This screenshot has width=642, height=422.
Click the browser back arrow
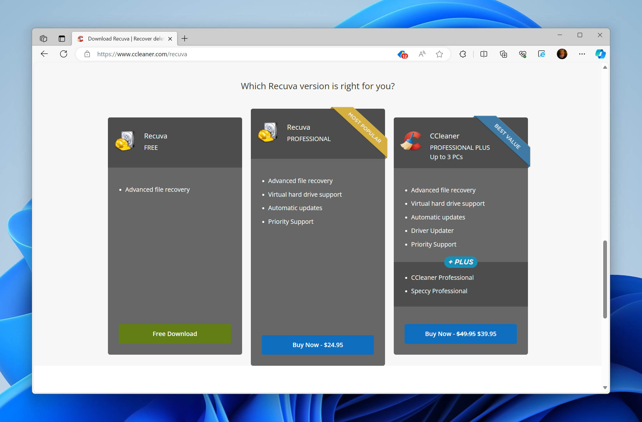tap(44, 54)
